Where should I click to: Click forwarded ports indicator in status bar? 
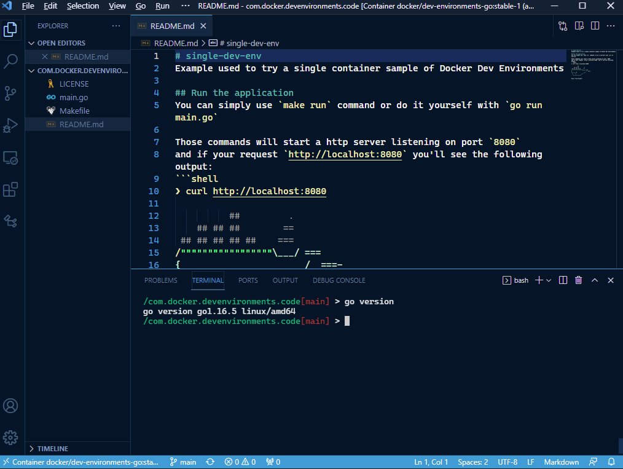pos(273,462)
